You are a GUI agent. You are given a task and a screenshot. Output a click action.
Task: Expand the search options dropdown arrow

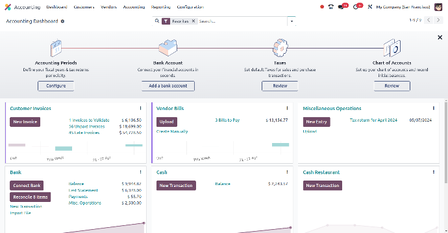[292, 21]
